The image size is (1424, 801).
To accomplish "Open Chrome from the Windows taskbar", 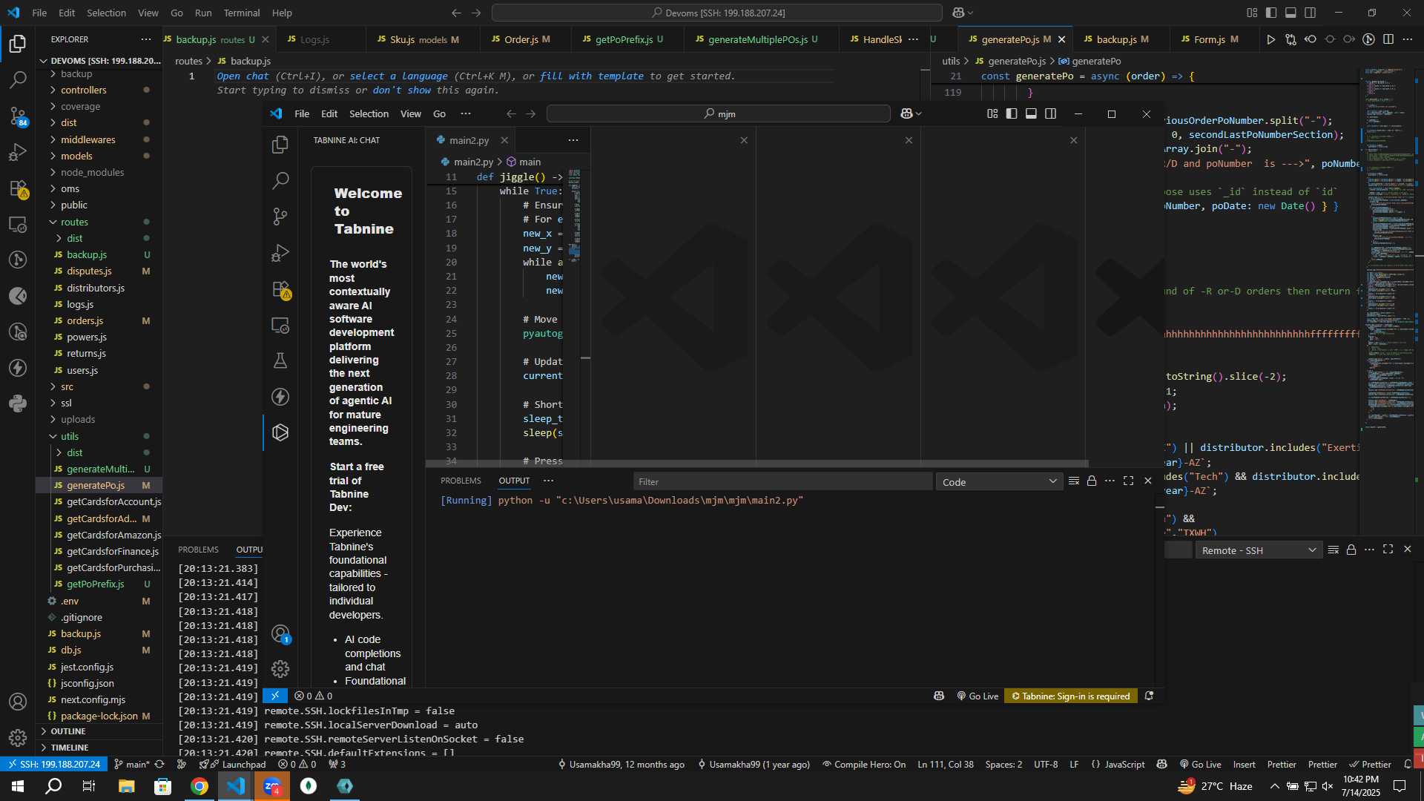I will (x=199, y=786).
